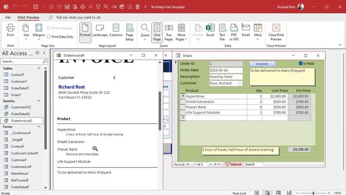Viewport: 346px width, 195px height.
Task: Open the All Access Objects menu dropdown
Action: click(x=37, y=53)
